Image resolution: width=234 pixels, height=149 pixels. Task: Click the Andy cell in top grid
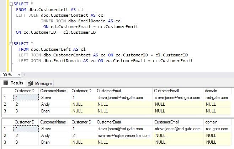pos(54,104)
